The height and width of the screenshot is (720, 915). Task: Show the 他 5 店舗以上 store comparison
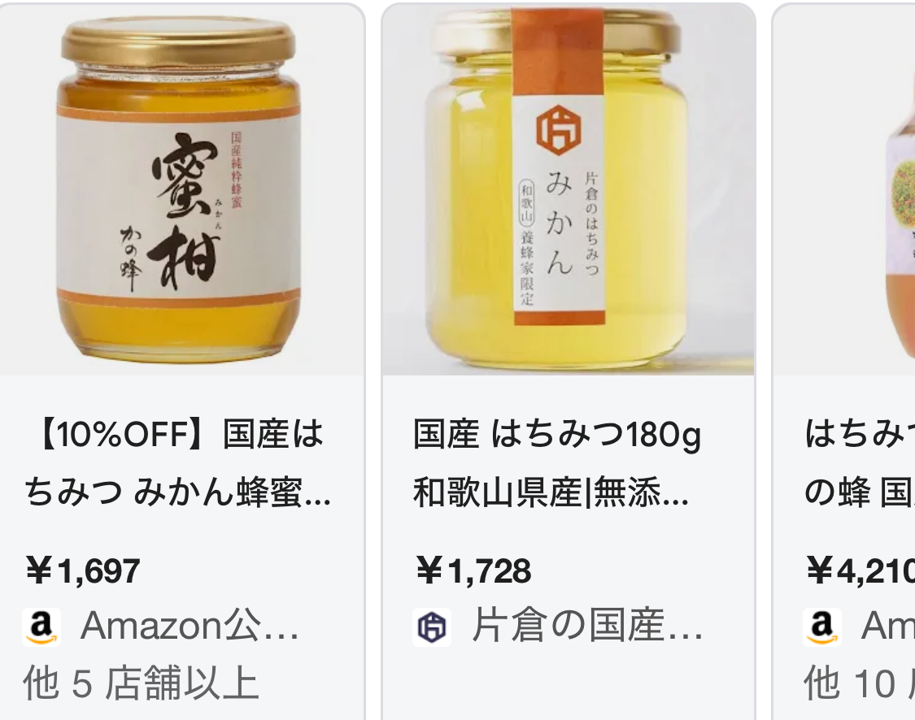[141, 682]
